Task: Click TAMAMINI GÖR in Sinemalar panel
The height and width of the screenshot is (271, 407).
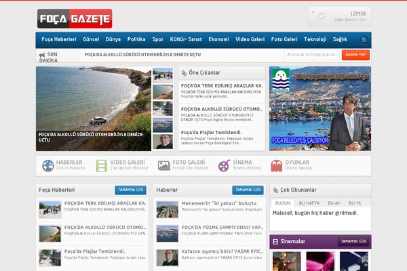Action: point(353,241)
